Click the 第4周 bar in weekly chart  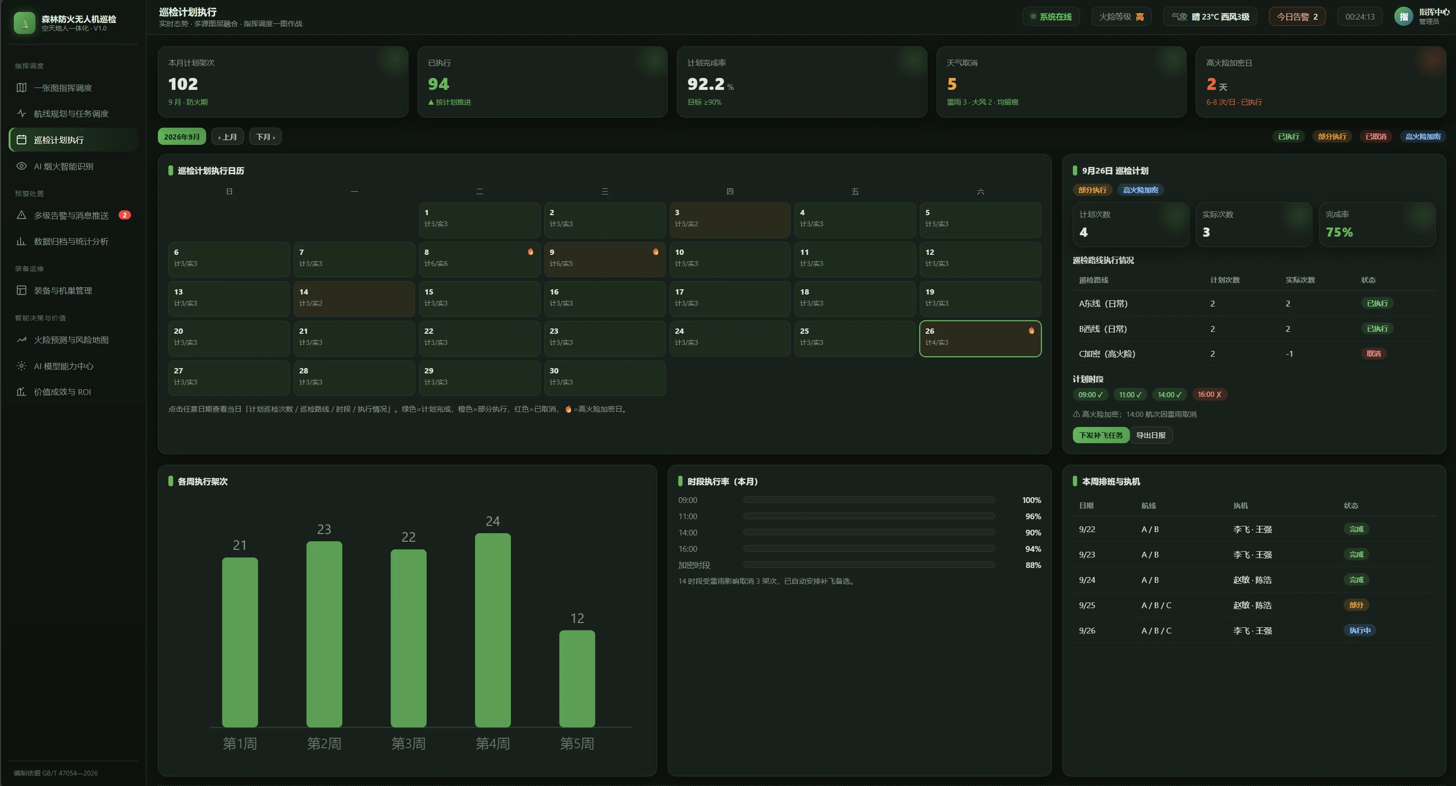click(x=492, y=630)
